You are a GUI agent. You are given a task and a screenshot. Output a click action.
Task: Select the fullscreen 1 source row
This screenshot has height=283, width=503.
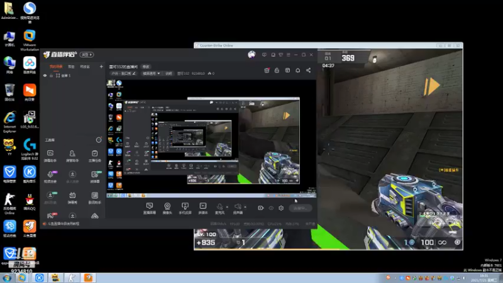[x=73, y=75]
